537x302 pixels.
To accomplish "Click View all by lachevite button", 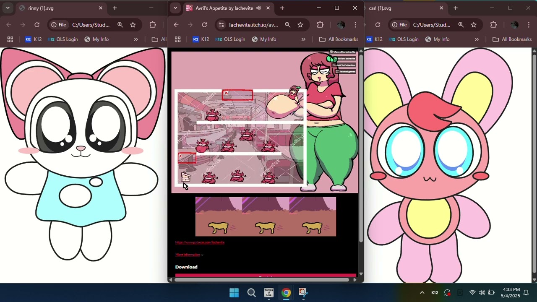I will (x=342, y=52).
